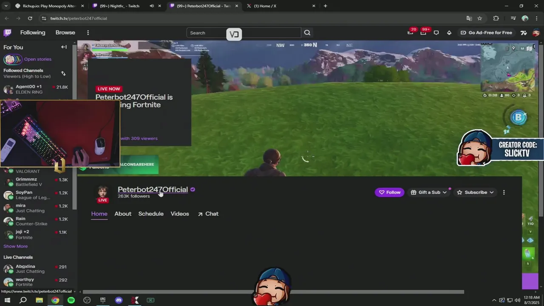This screenshot has height=306, width=544.
Task: Click the verified badge next to Peterbot247Official
Action: (193, 190)
